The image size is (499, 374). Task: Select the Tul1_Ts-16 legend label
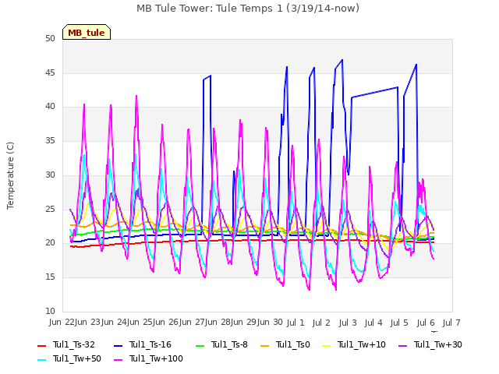150,344
